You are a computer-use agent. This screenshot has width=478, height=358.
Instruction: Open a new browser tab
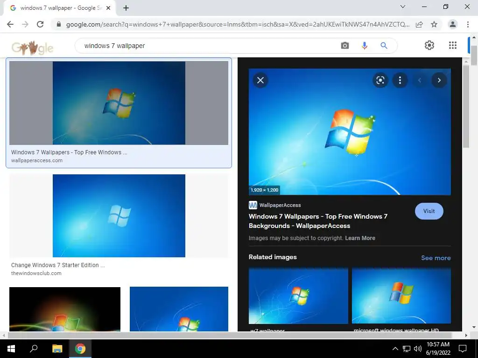tap(126, 8)
